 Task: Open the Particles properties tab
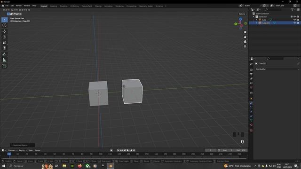tap(251, 108)
